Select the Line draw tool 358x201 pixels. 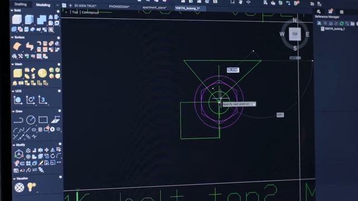pyautogui.click(x=28, y=130)
